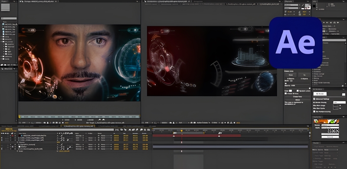Image resolution: width=347 pixels, height=169 pixels.
Task: Click the About button in the lines plugin panel
Action: 298,100
